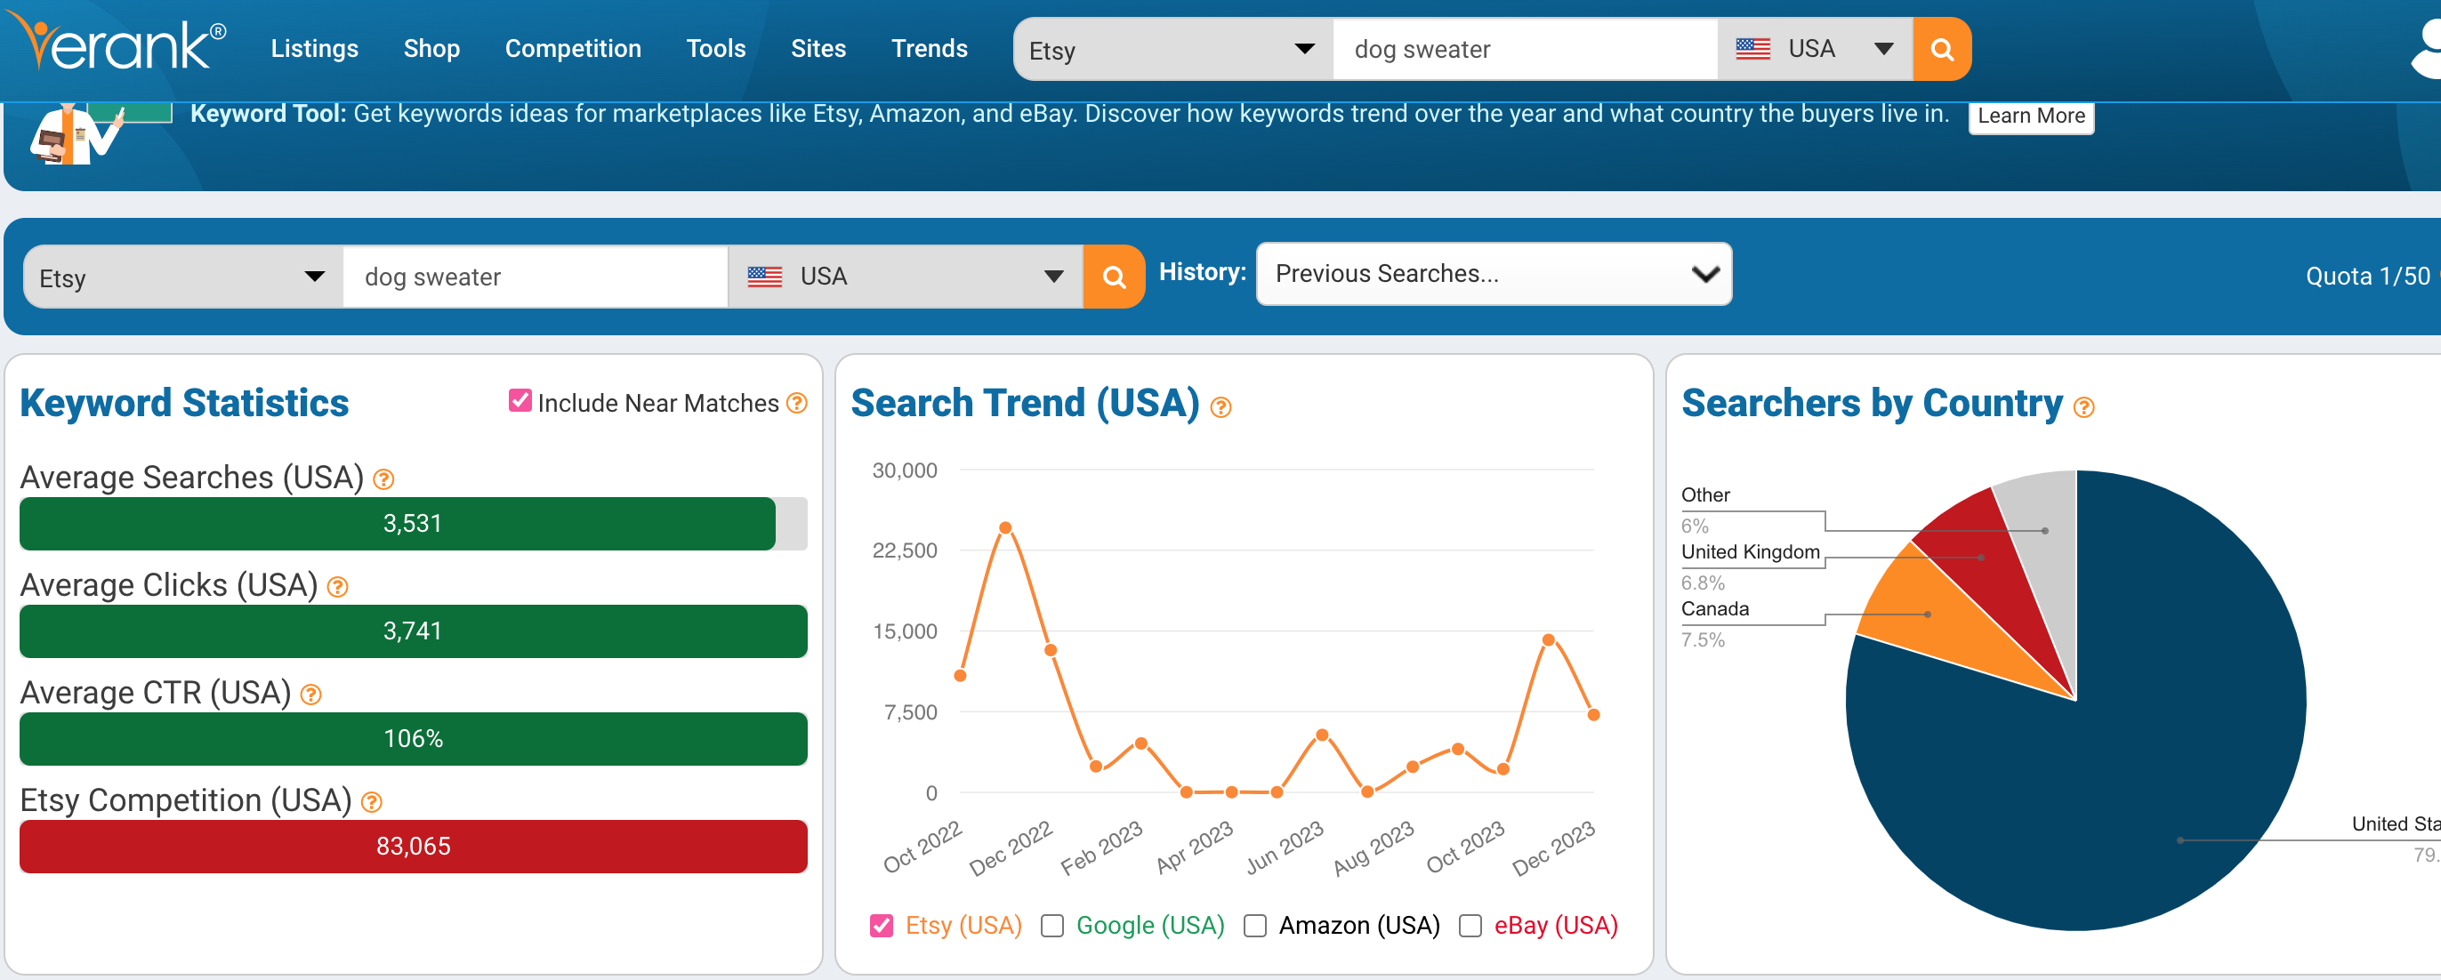Image resolution: width=2441 pixels, height=980 pixels.
Task: Uncheck Include Near Matches checkbox
Action: tap(520, 400)
